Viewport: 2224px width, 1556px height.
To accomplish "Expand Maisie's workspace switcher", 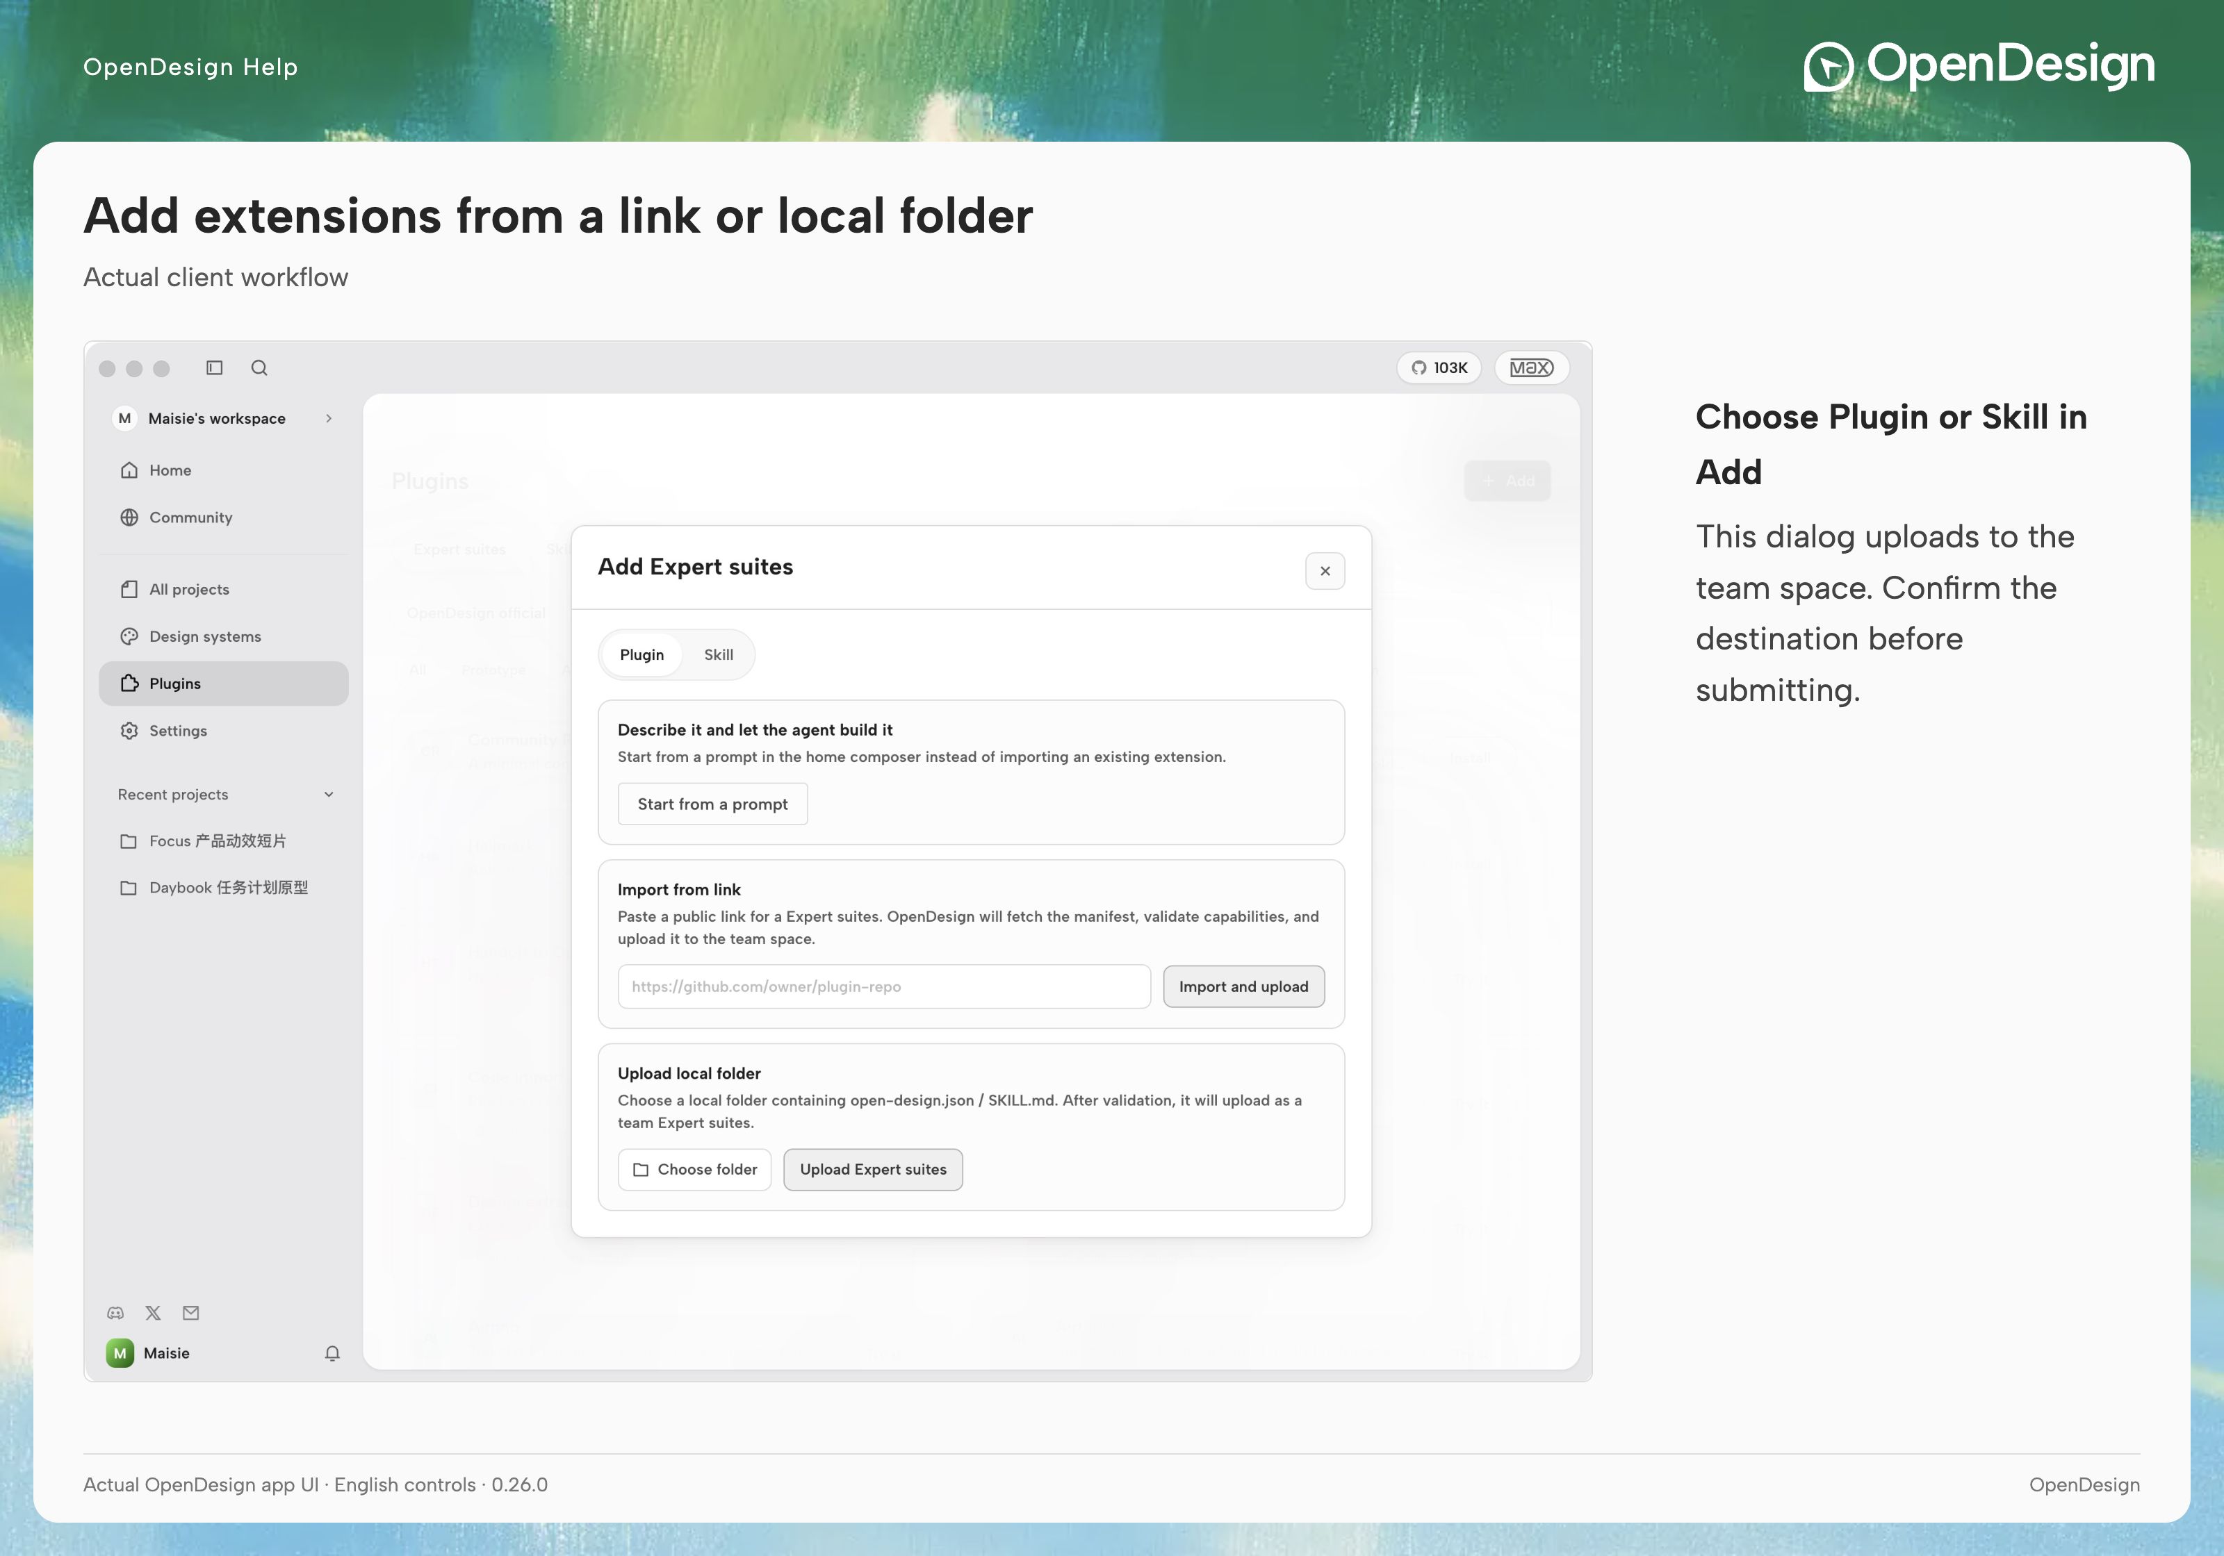I will [x=224, y=420].
